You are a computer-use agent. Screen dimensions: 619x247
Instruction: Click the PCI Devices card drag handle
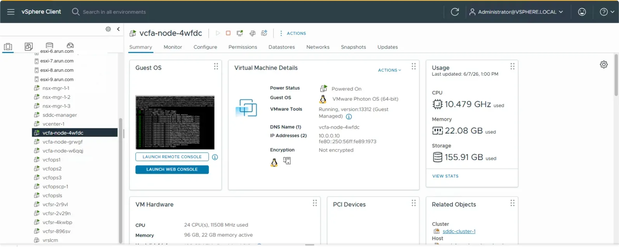click(x=414, y=203)
